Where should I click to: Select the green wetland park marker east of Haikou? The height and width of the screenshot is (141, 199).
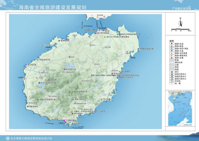pyautogui.click(x=118, y=34)
